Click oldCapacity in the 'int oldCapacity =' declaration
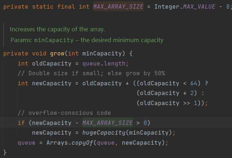 coord(52,64)
